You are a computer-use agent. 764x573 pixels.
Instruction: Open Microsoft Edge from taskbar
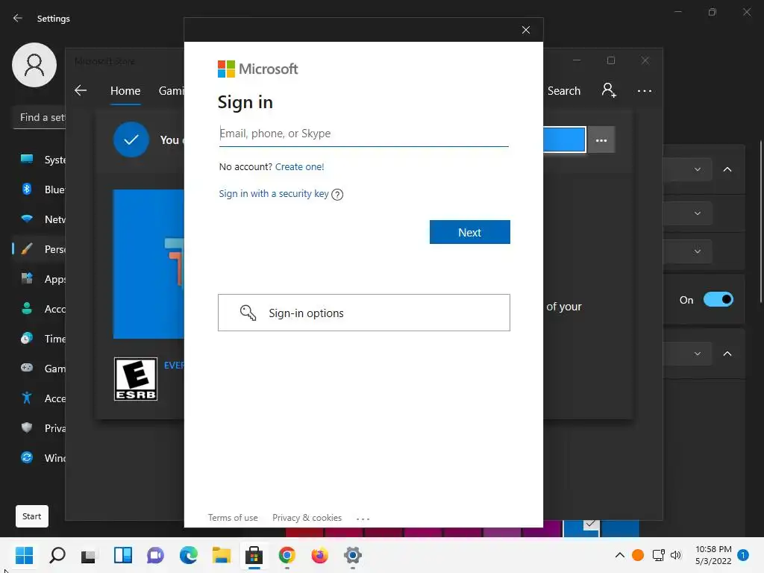tap(189, 555)
